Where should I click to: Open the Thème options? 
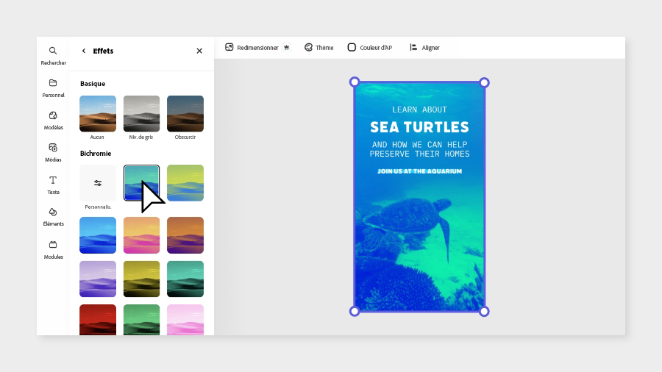tap(318, 47)
